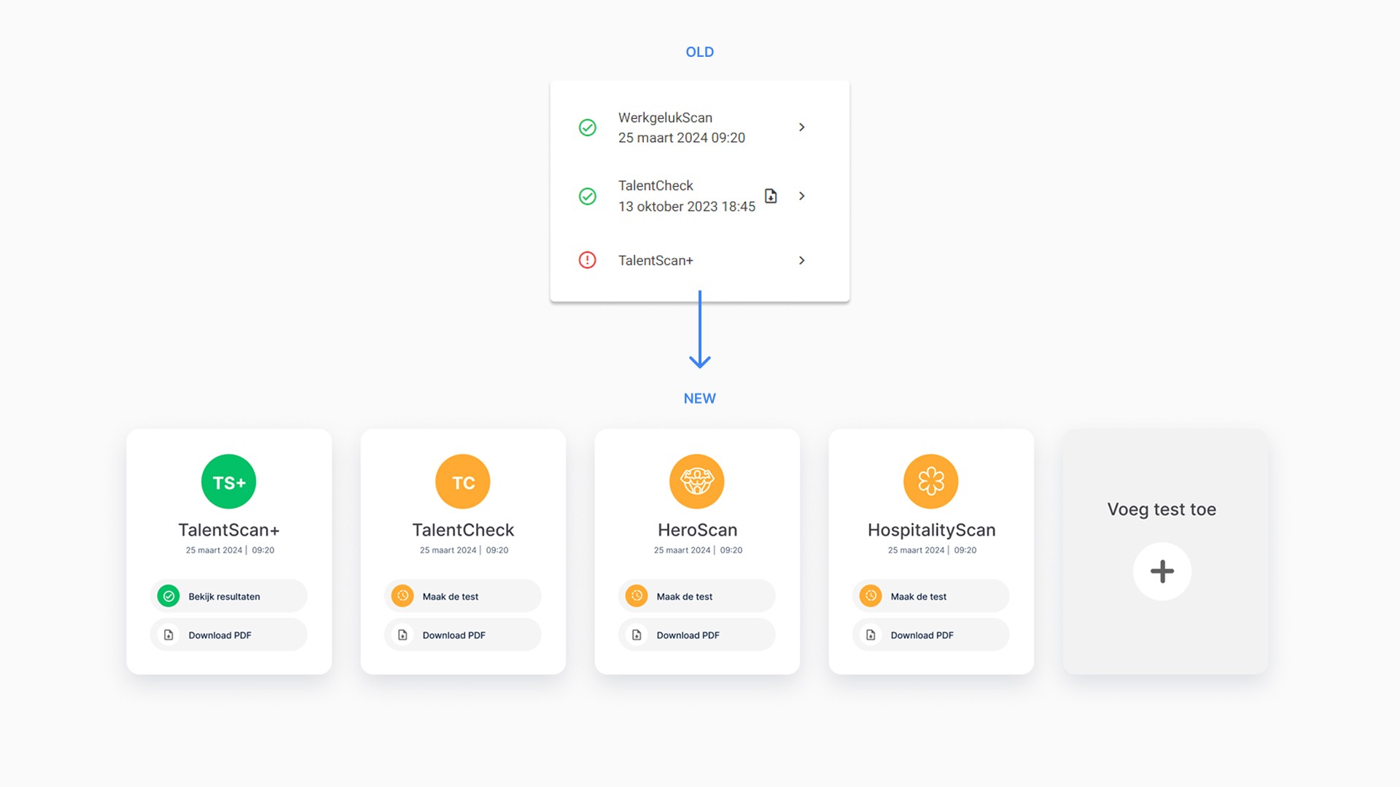Expand the WerkgelukScan row chevron

click(801, 128)
